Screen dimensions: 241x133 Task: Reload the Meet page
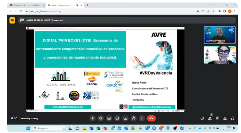tap(20, 11)
